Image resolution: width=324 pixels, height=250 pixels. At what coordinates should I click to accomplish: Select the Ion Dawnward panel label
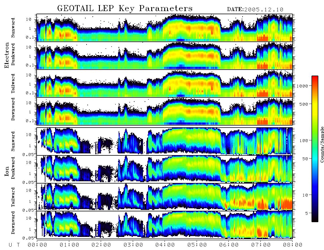pyautogui.click(x=13, y=223)
